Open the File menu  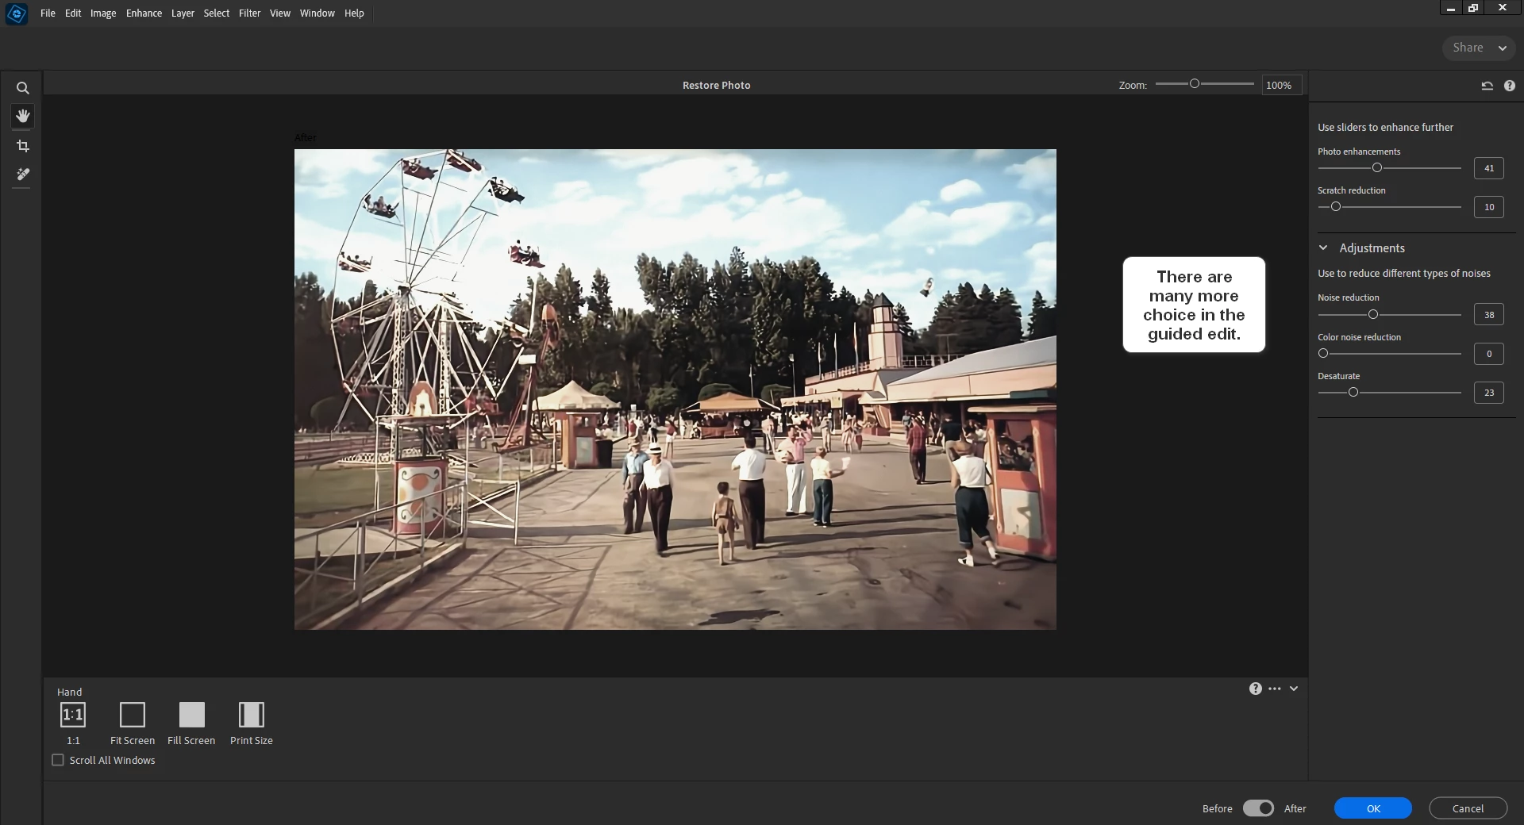pos(48,13)
